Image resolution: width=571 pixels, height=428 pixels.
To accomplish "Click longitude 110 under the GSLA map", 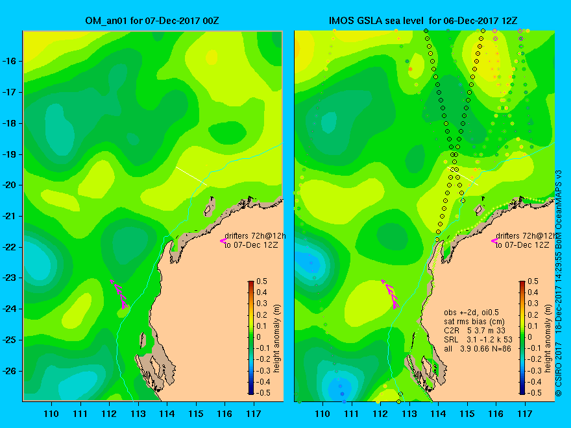I will tap(322, 414).
